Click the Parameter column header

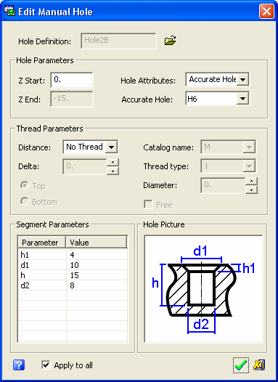[x=42, y=243]
